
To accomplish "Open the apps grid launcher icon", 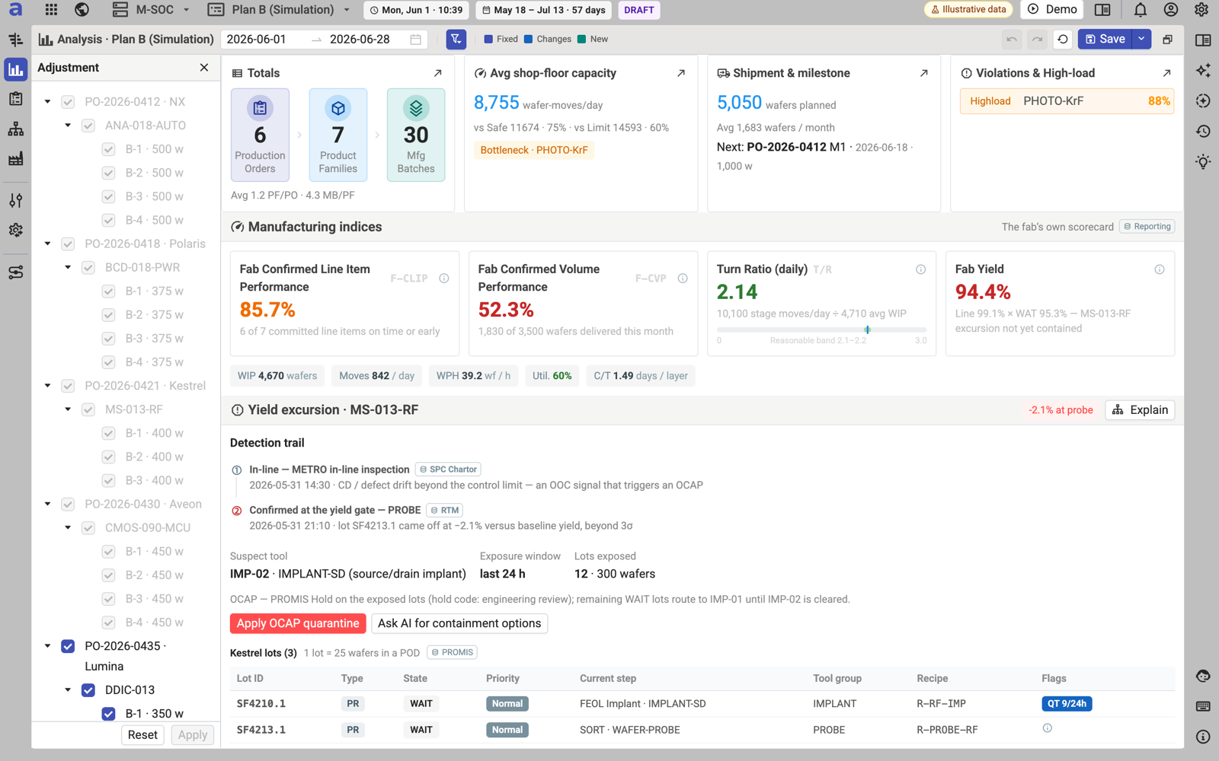I will pyautogui.click(x=51, y=10).
